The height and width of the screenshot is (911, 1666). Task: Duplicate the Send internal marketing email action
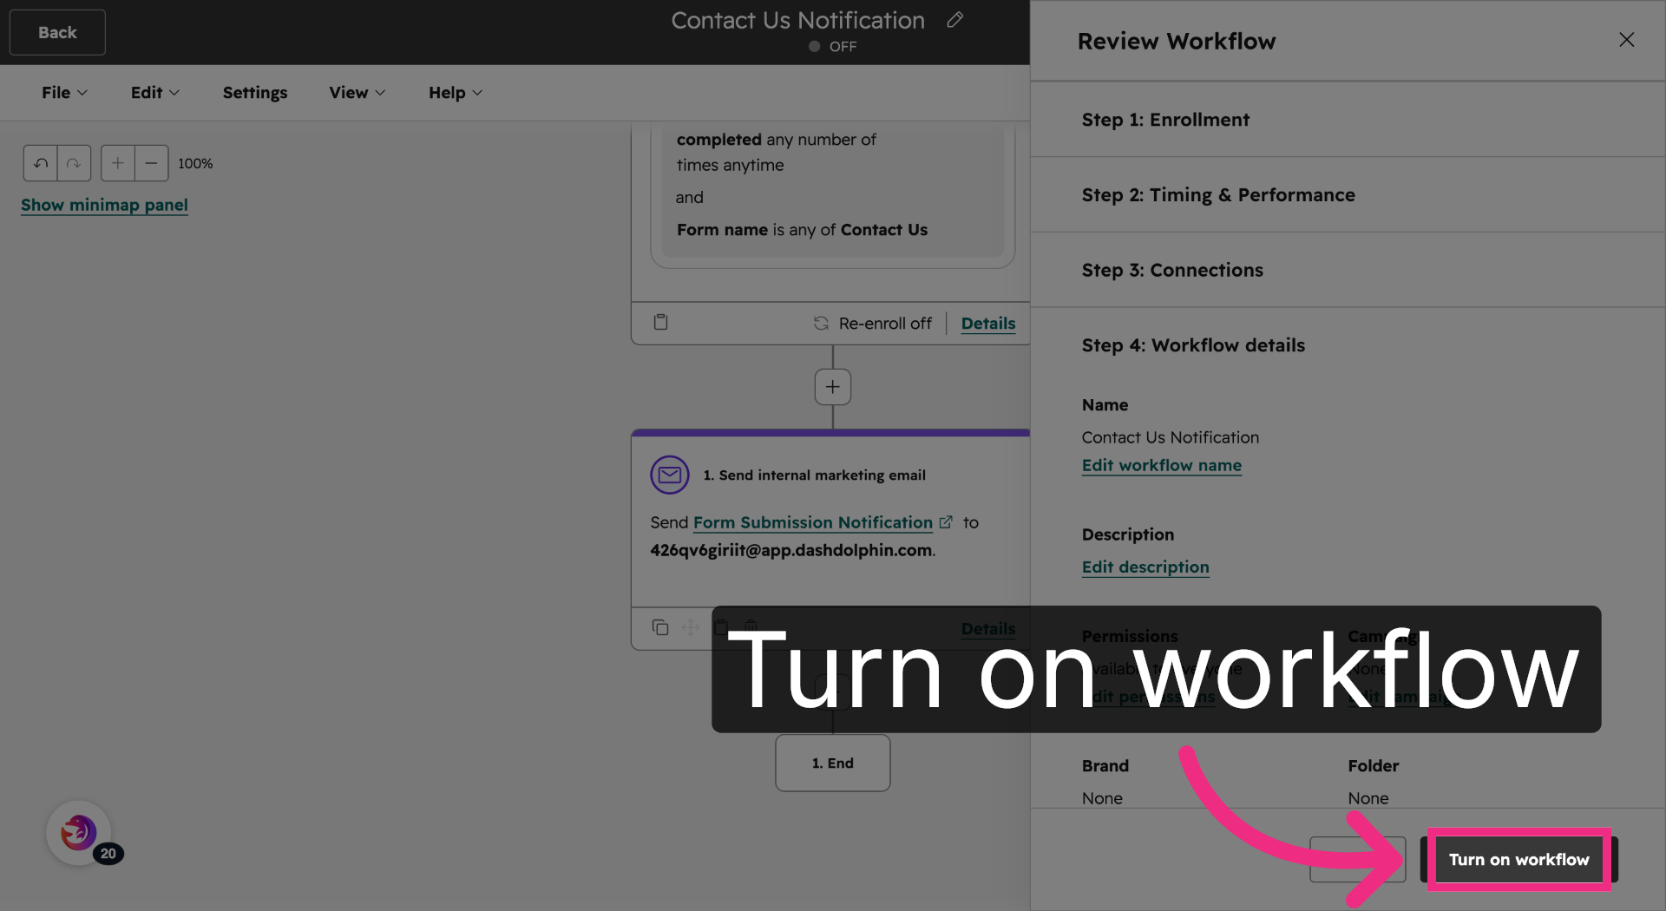point(660,626)
